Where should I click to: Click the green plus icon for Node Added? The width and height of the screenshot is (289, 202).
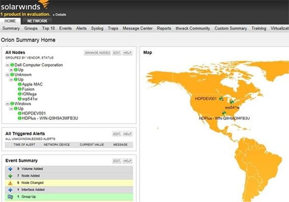[x=10, y=176]
